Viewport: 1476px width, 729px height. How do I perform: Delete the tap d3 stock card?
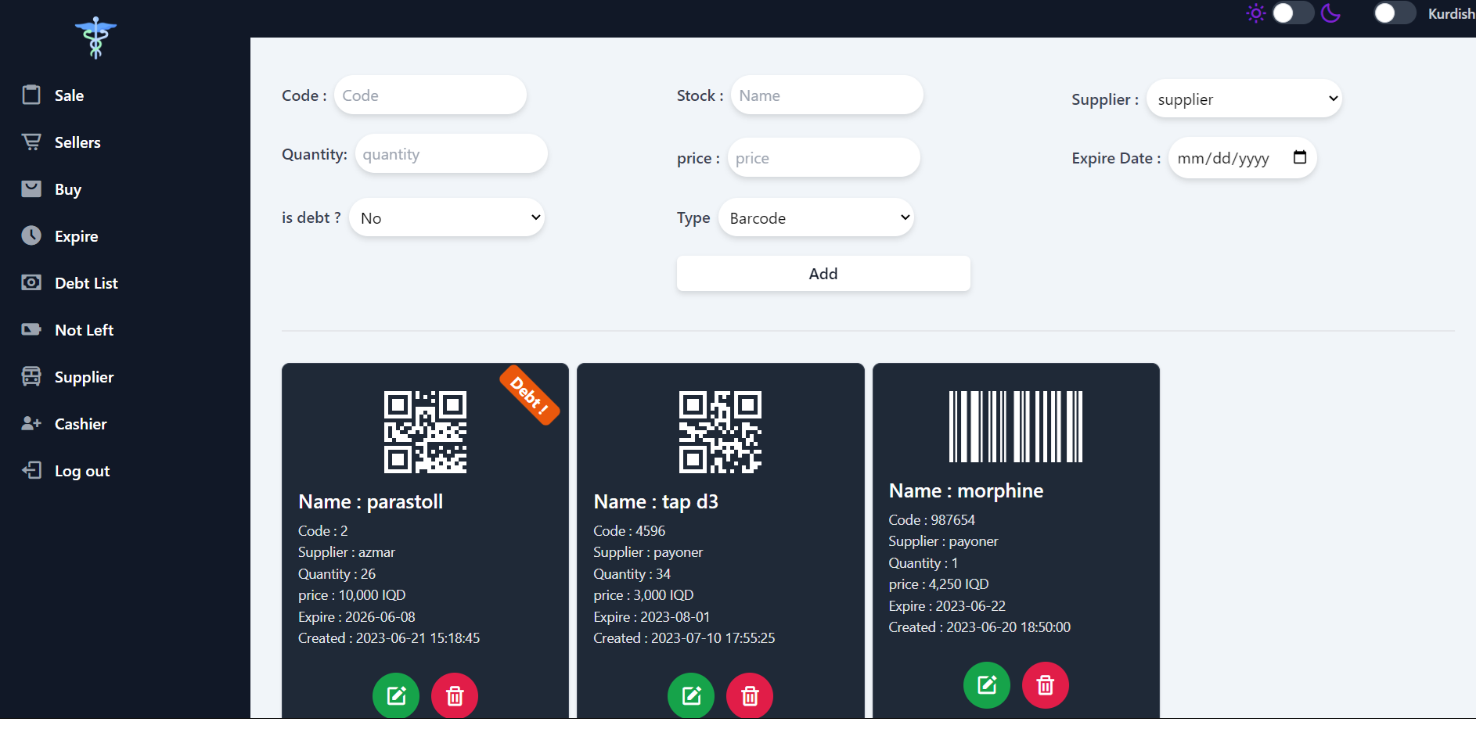click(x=750, y=695)
